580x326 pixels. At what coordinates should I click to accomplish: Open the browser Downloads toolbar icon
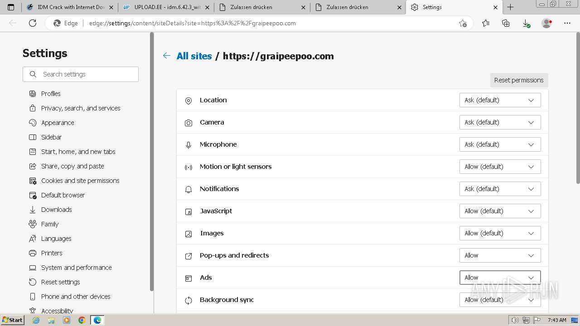pyautogui.click(x=526, y=23)
